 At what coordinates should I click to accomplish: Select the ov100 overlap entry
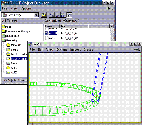(x=53, y=33)
